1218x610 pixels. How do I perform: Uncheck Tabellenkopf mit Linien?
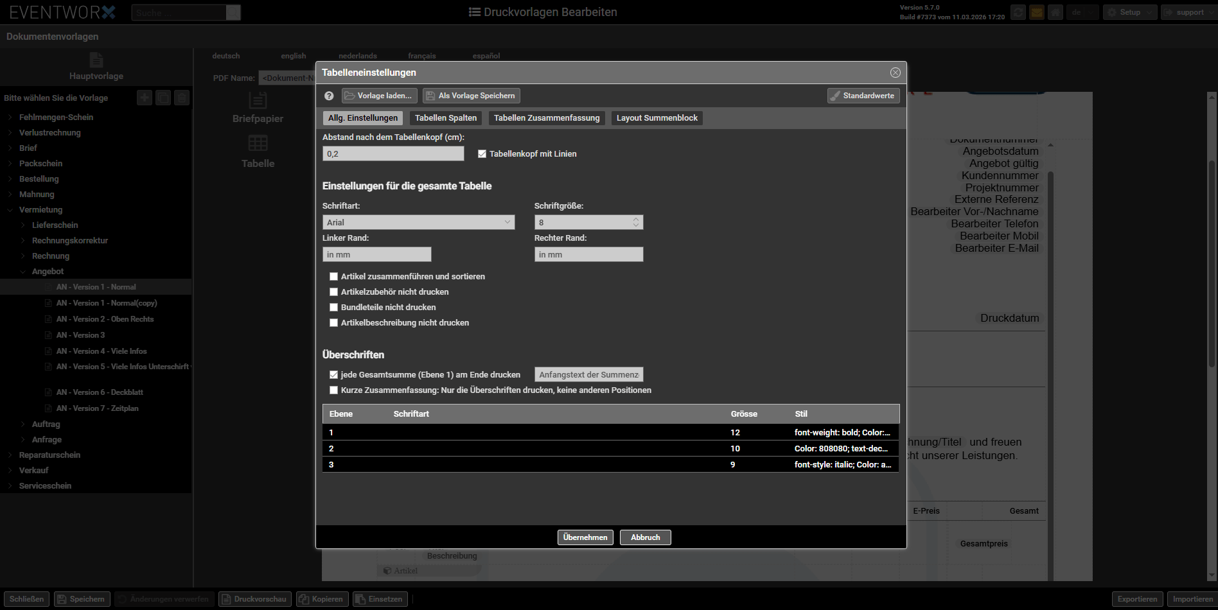(482, 154)
